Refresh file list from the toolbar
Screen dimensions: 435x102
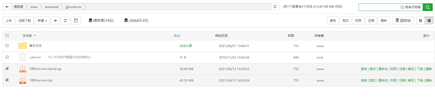[x=65, y=20]
